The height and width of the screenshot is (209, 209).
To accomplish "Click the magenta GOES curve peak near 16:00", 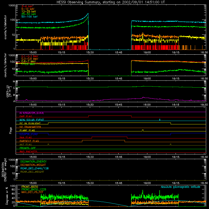I will tap(143, 97).
